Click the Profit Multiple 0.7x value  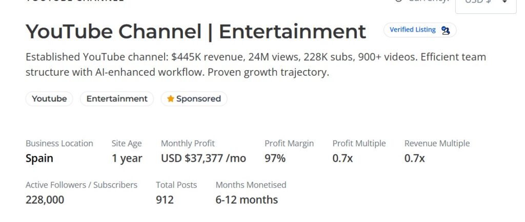342,159
